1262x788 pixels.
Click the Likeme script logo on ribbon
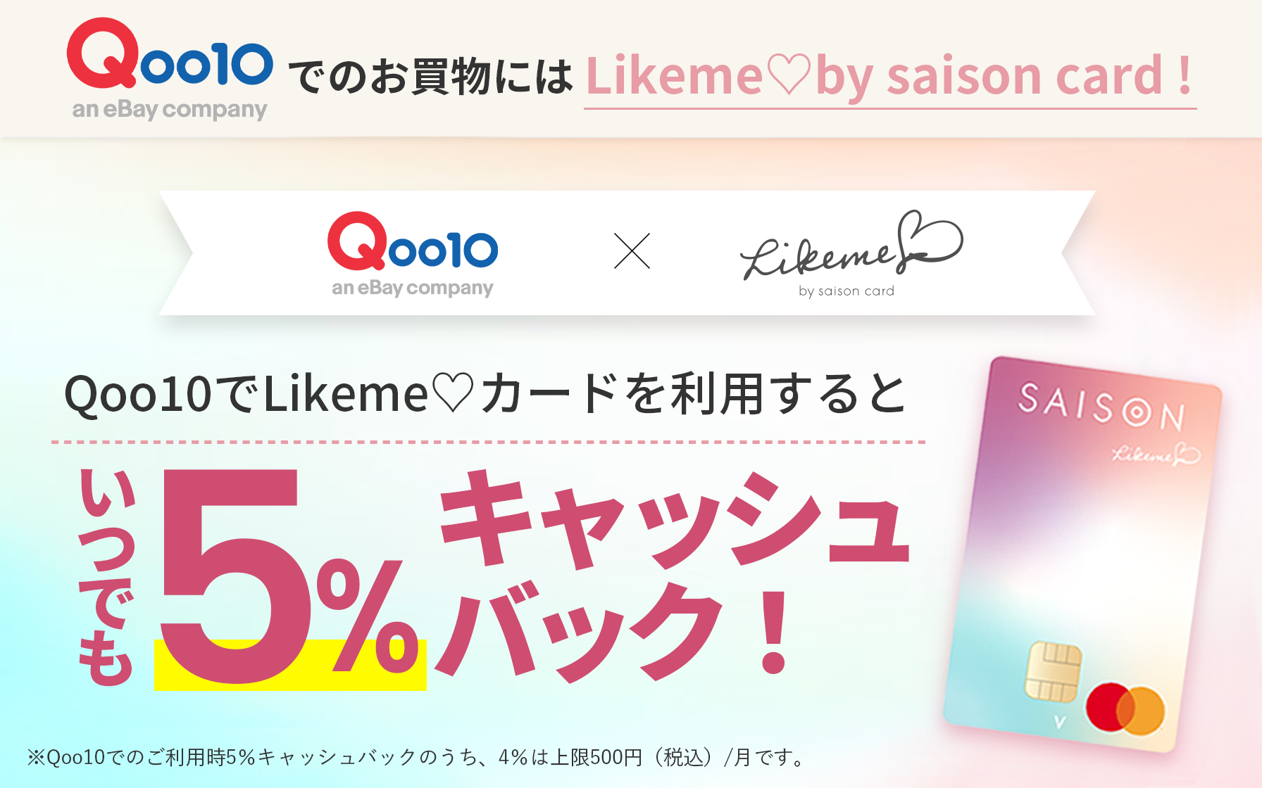tap(851, 246)
